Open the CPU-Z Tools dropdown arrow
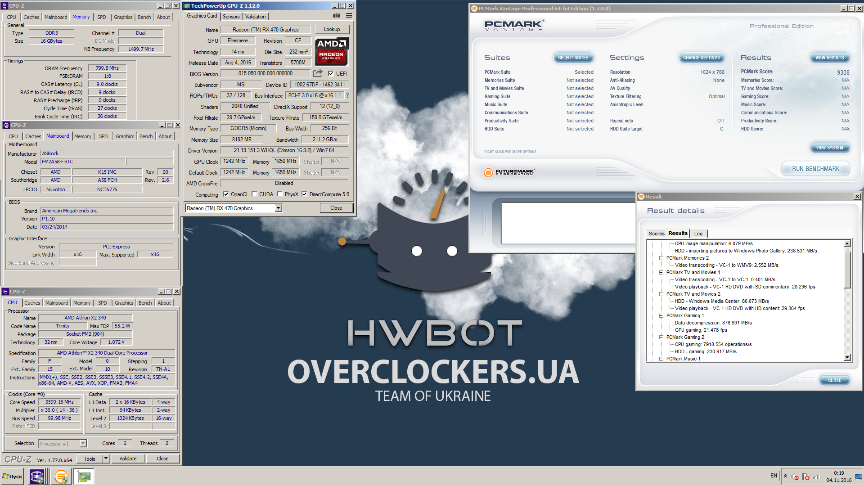 [x=106, y=459]
